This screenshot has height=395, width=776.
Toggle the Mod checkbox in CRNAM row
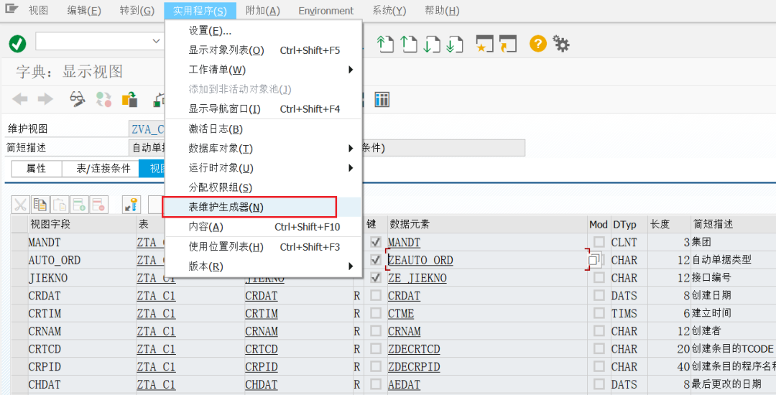599,331
